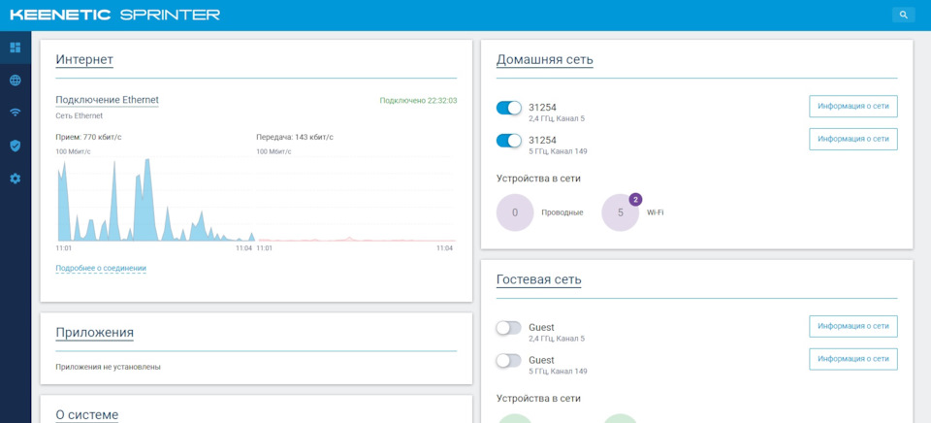Click the upload traffic graph

tap(356, 199)
